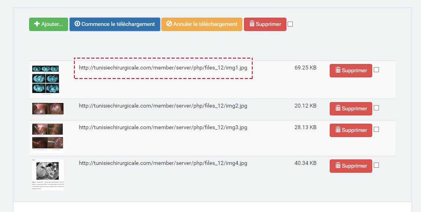Click trash icon in img3.jpg row
This screenshot has height=212, width=421.
(x=338, y=130)
